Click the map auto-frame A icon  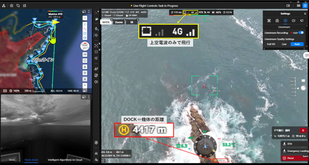pos(85,79)
